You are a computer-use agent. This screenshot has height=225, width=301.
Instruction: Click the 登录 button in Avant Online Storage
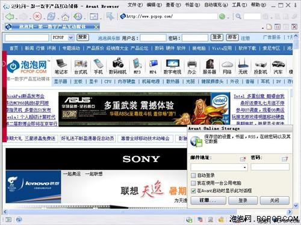point(243,200)
